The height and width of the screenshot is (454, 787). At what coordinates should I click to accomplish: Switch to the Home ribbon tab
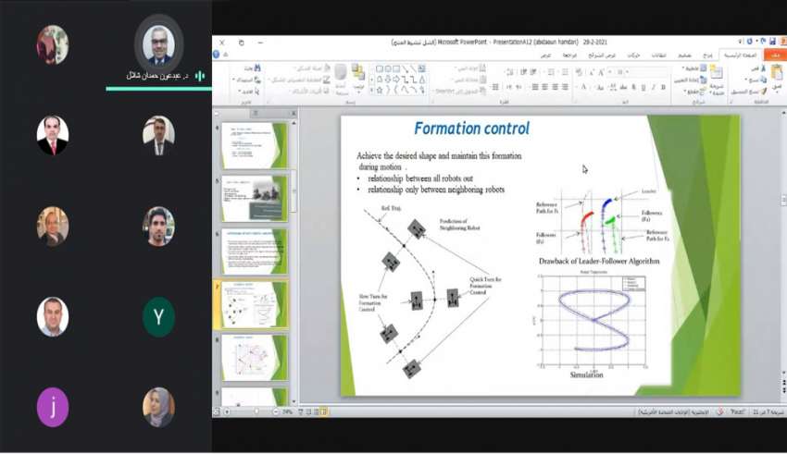tap(741, 55)
